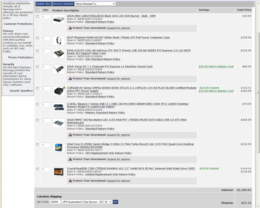Tick the Crucial RealSSD C300 checkbox

pyautogui.click(x=38, y=169)
